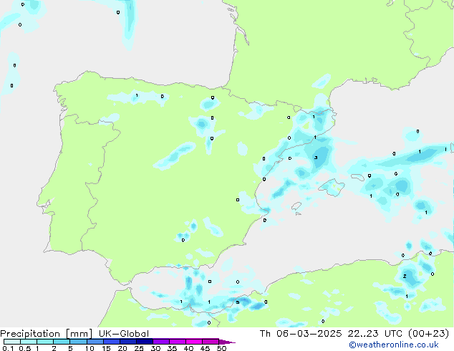Image resolution: width=454 pixels, height=351 pixels.
Task: Click the 30–35 mm purple legend box
Action: [x=160, y=342]
